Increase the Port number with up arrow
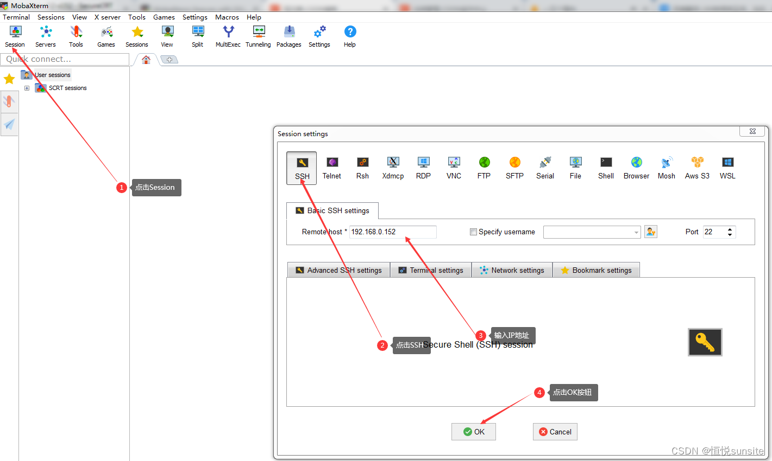772x461 pixels. pos(730,229)
